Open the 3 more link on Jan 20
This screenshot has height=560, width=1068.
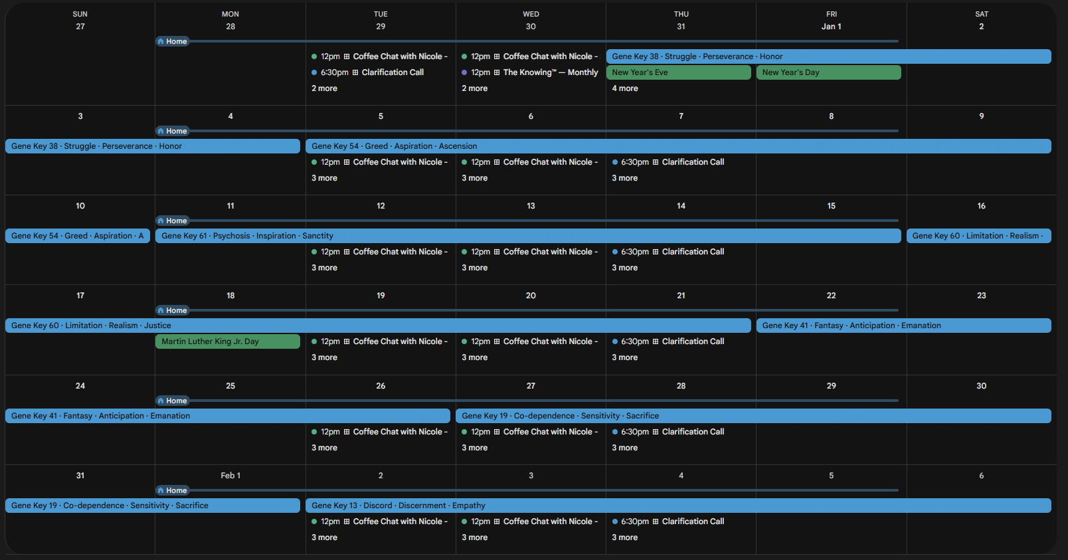[x=474, y=357]
